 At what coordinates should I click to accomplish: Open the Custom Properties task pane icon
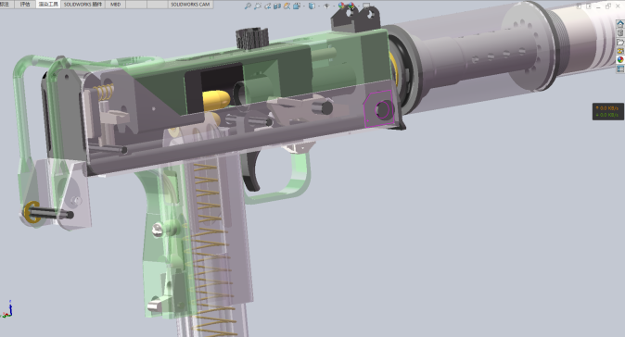coord(620,69)
